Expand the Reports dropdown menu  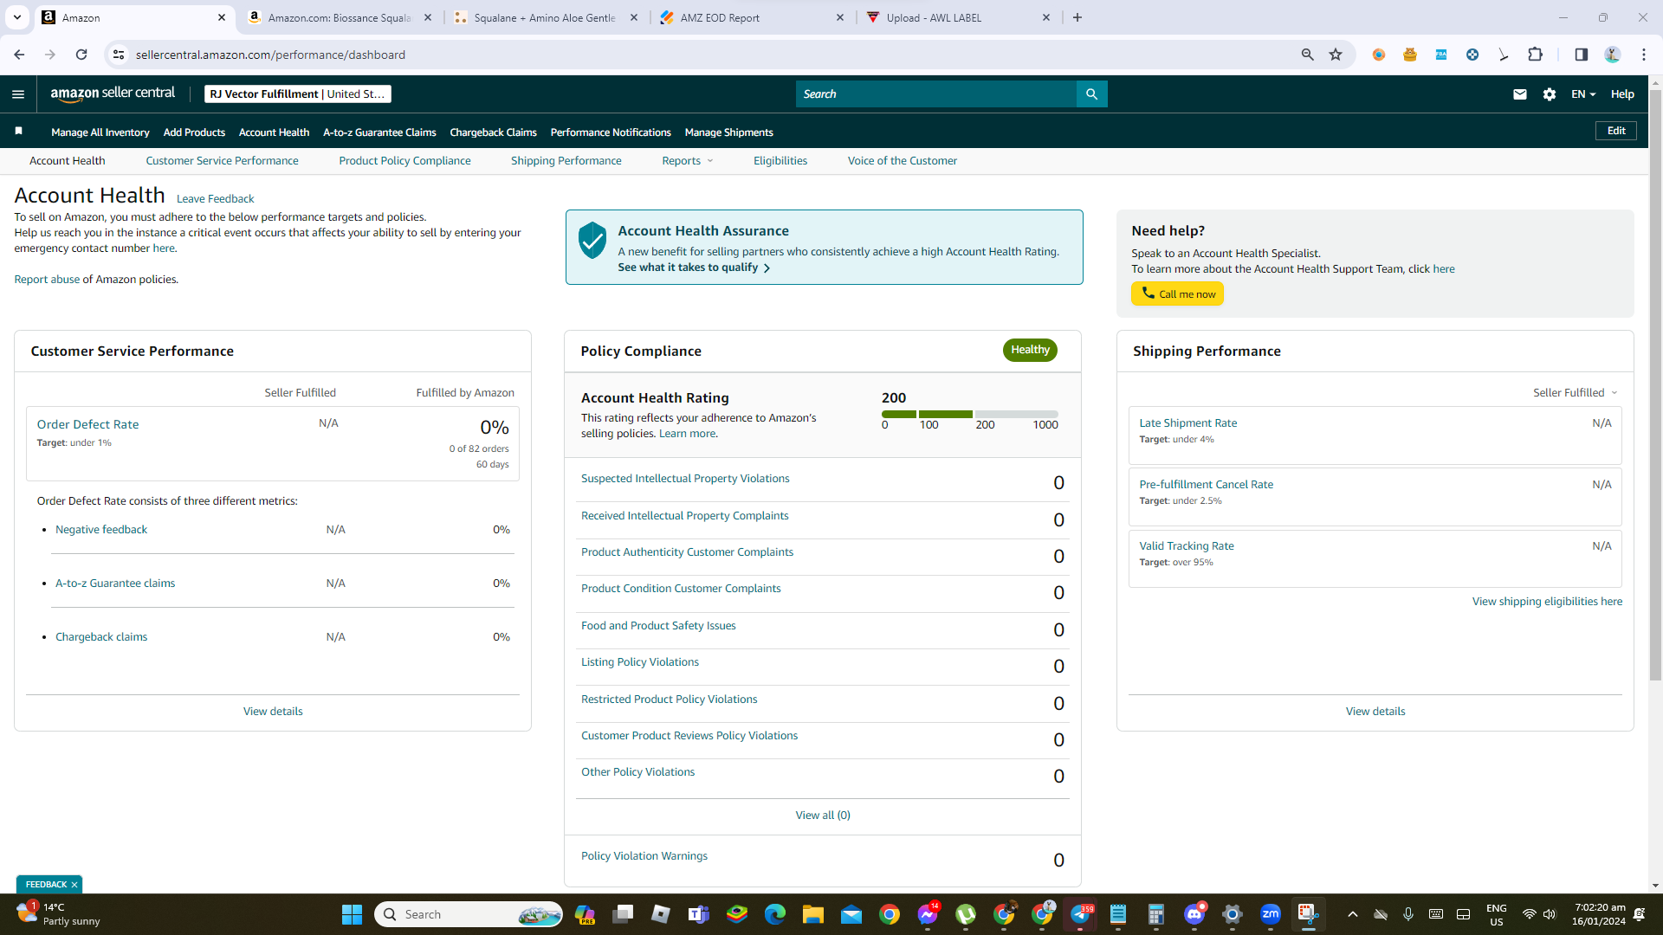[688, 161]
